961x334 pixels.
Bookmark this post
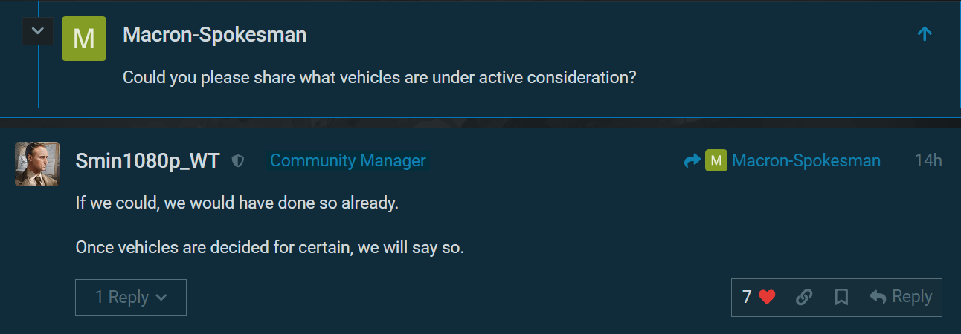841,298
